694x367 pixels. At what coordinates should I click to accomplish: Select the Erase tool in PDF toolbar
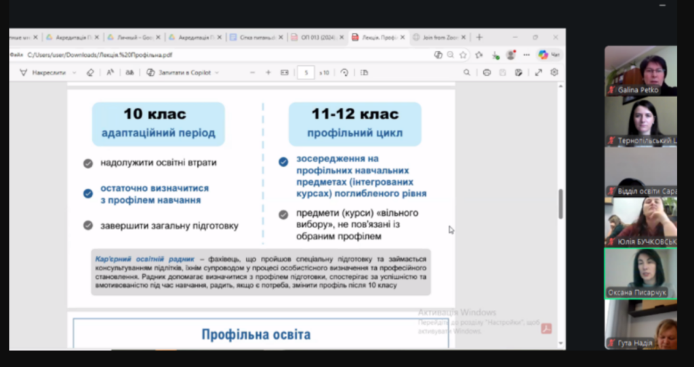90,73
